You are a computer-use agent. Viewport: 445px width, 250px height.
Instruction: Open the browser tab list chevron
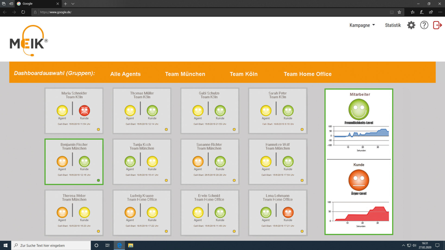(x=73, y=4)
